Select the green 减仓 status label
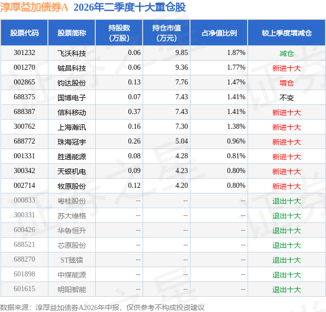The width and height of the screenshot is (326, 312). tap(286, 53)
